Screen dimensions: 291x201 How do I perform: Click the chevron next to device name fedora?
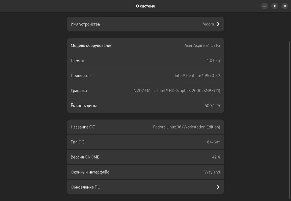click(x=218, y=24)
